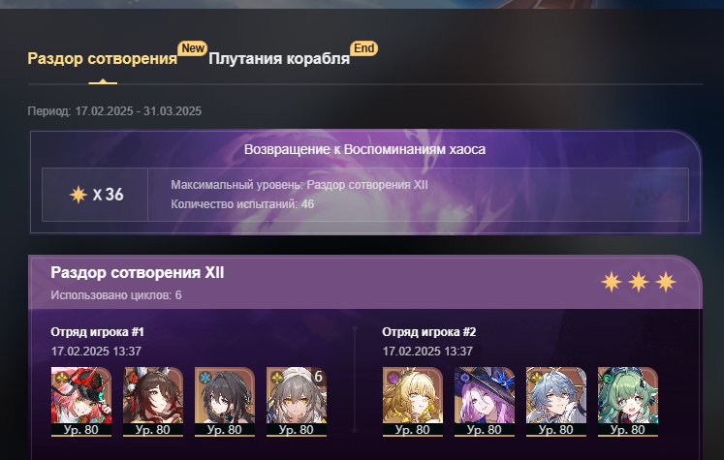Click the eidolon number 6 badge

coord(318,377)
